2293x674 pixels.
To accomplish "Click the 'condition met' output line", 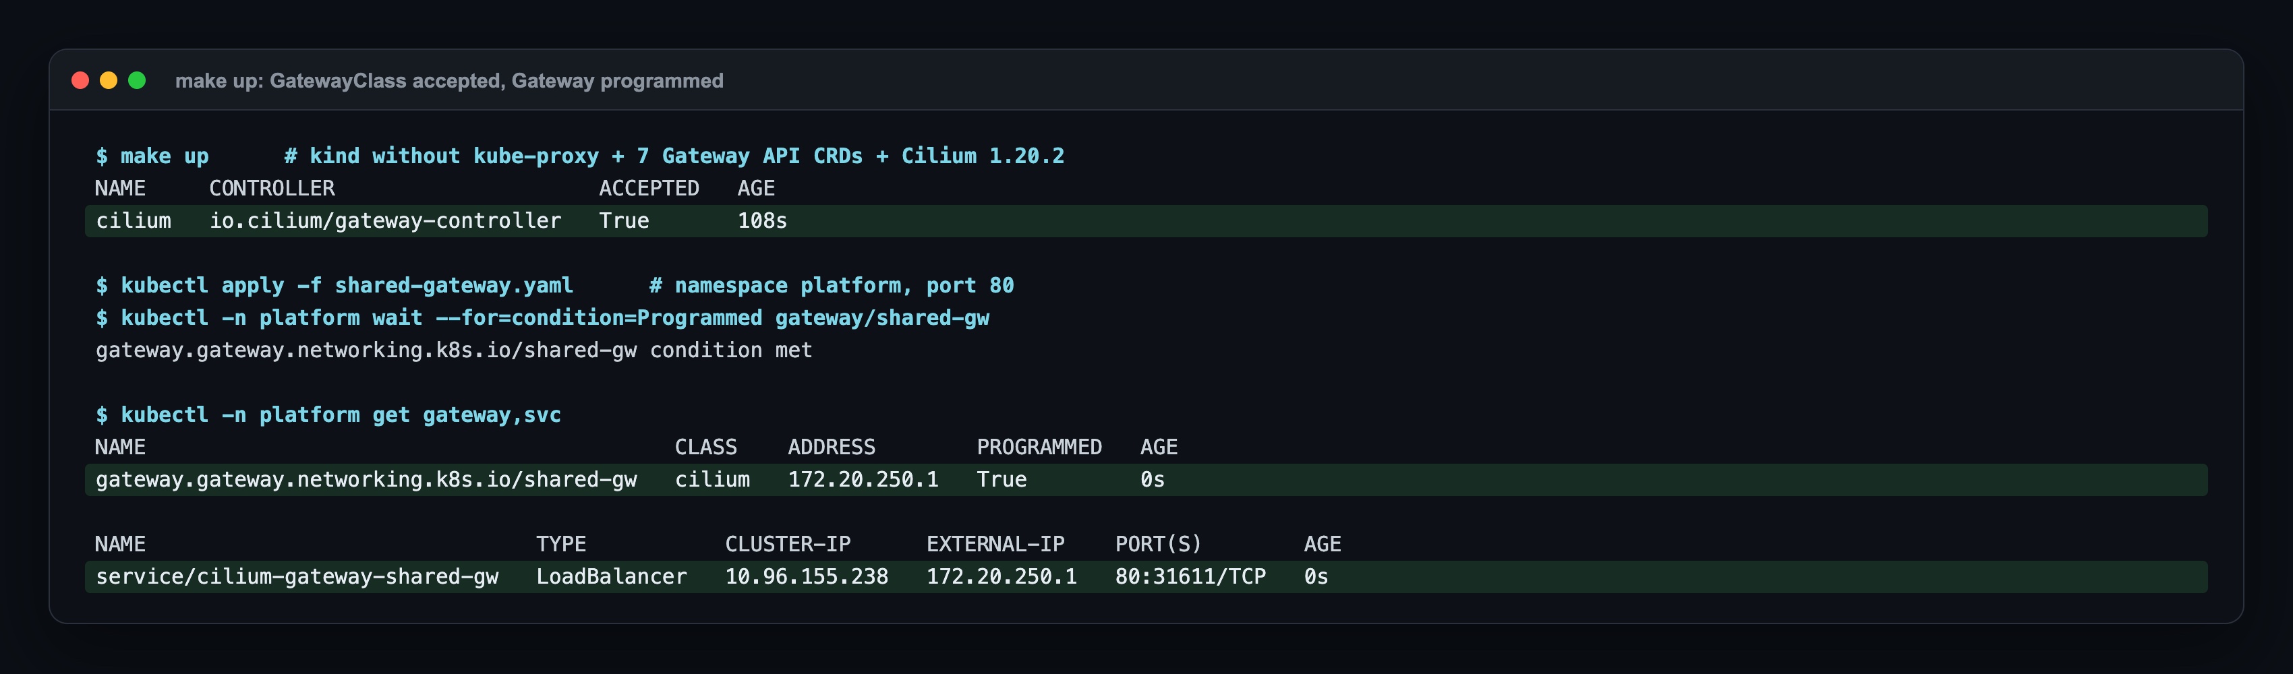I will (x=454, y=350).
